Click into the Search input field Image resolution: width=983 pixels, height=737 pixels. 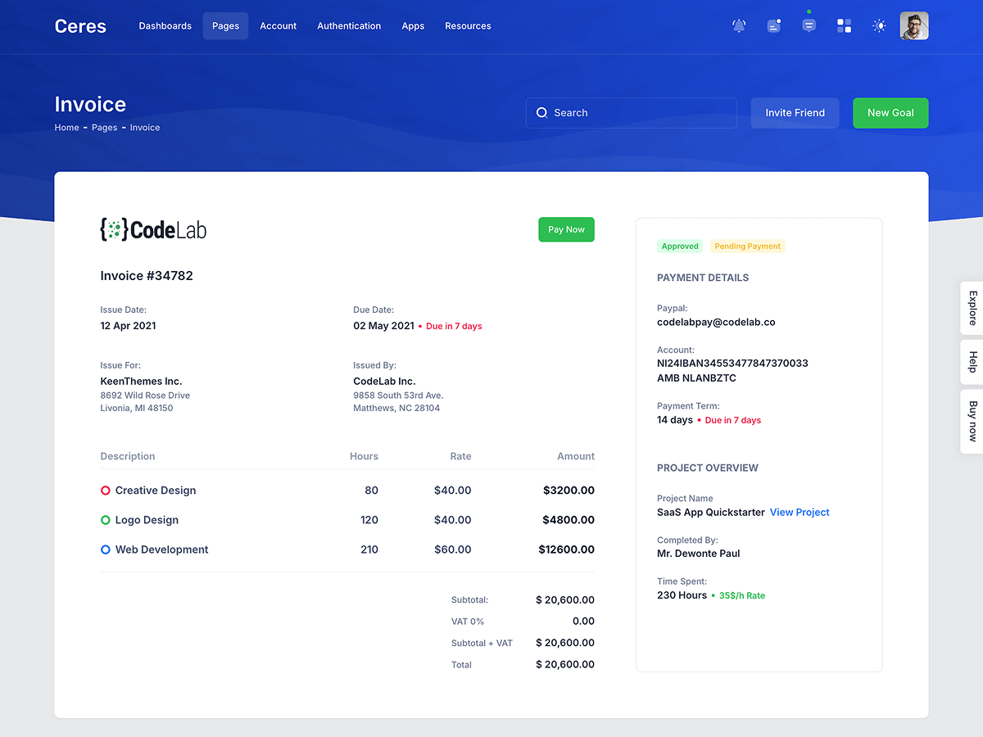click(639, 113)
